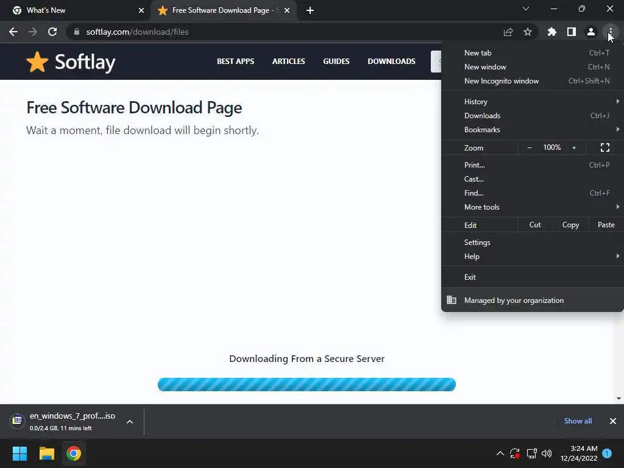
Task: Click the forward navigation arrow
Action: [33, 32]
